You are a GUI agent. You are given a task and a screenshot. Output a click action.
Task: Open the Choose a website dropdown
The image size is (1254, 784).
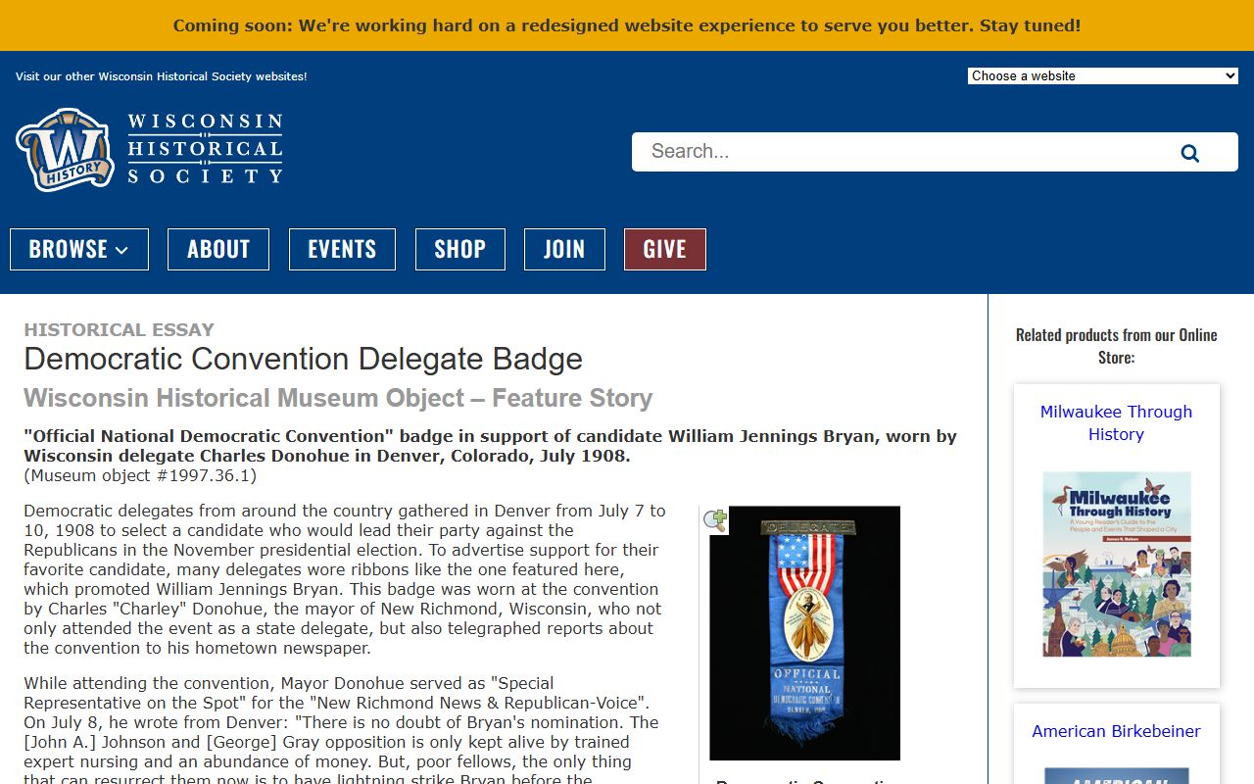(1102, 75)
